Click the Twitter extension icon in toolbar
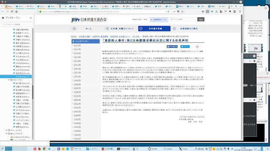The width and height of the screenshot is (270, 151). pyautogui.click(x=212, y=11)
